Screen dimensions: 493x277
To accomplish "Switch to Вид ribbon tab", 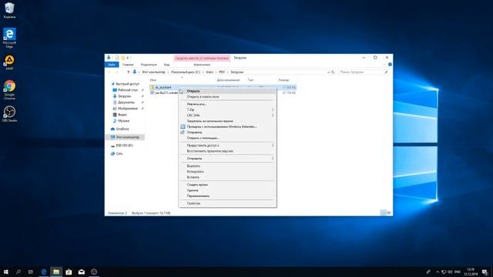I will click(x=166, y=65).
